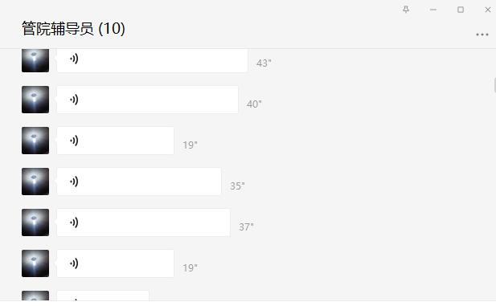Click the chat scrollbar thumb on right edge
The image size is (496, 306).
tap(494, 85)
